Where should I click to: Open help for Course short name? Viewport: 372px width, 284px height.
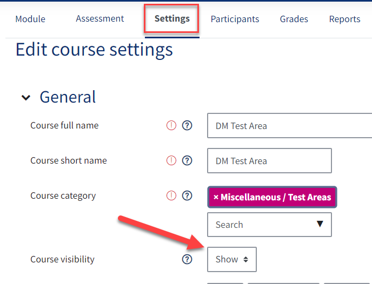click(x=187, y=160)
